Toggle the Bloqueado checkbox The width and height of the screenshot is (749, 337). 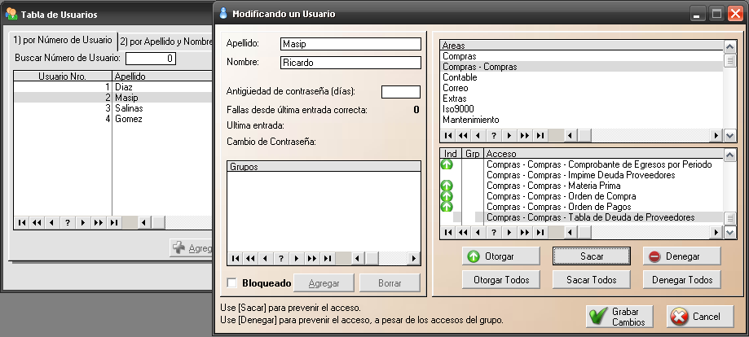(232, 282)
